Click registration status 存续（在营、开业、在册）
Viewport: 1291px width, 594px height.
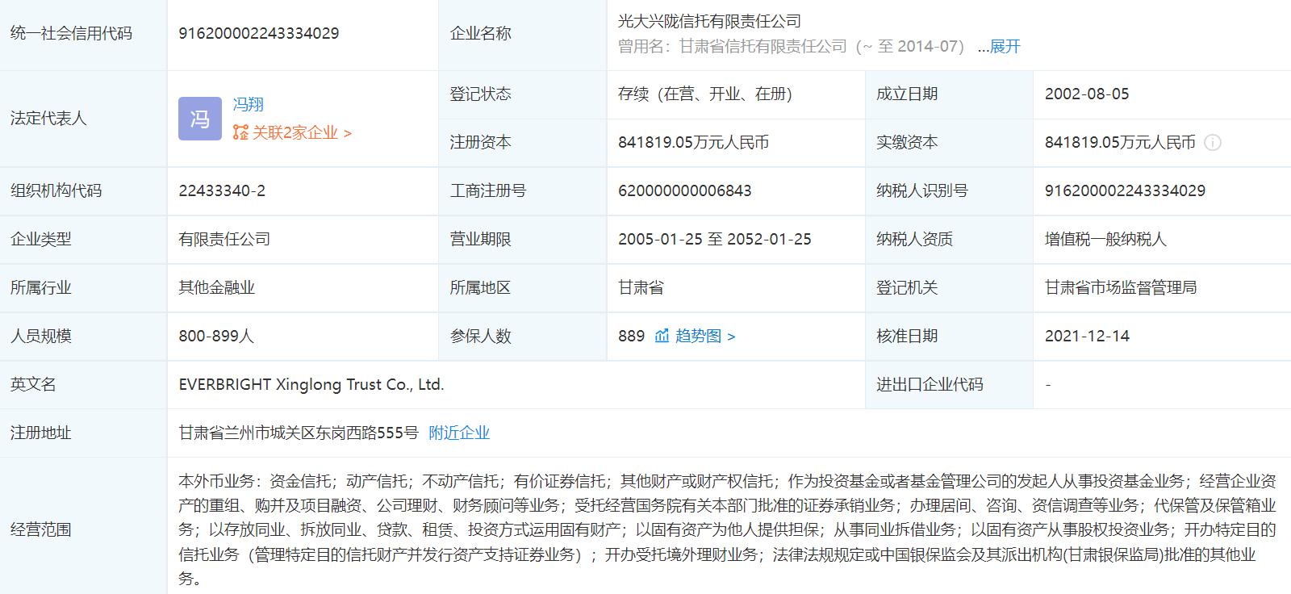pos(705,94)
